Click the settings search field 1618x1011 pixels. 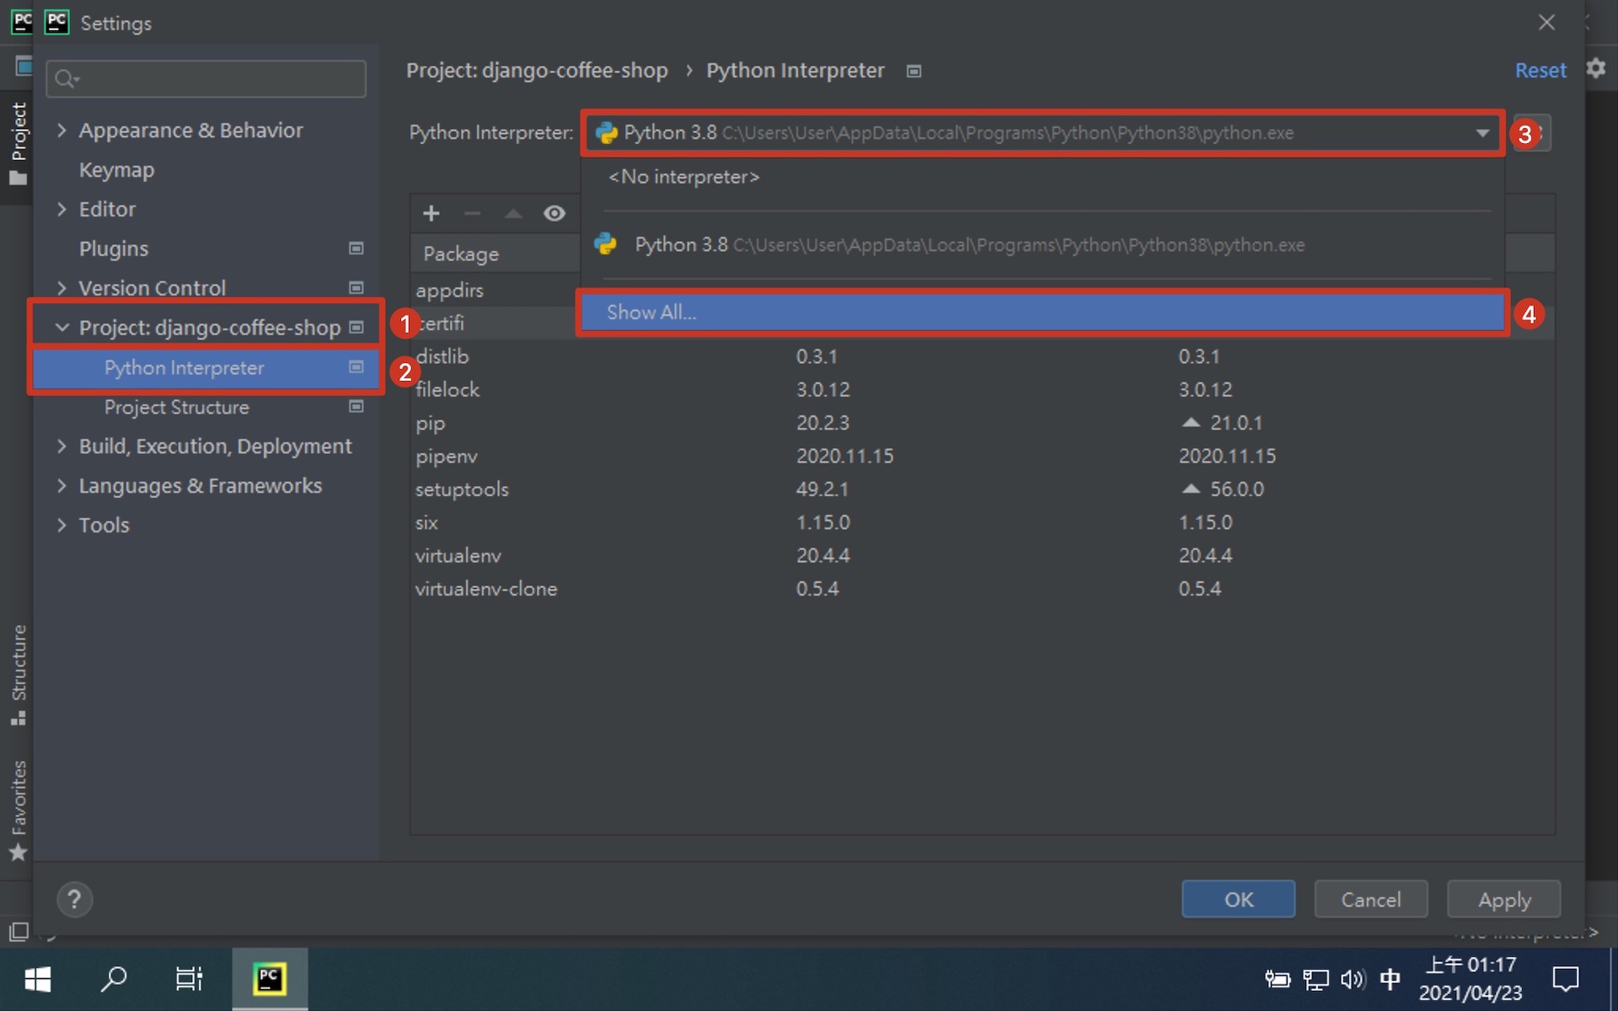(x=206, y=78)
